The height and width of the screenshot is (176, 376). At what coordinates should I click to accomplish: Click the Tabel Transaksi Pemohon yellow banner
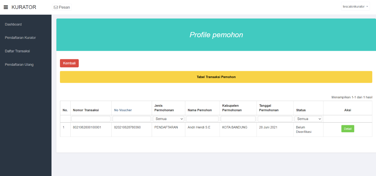click(216, 77)
